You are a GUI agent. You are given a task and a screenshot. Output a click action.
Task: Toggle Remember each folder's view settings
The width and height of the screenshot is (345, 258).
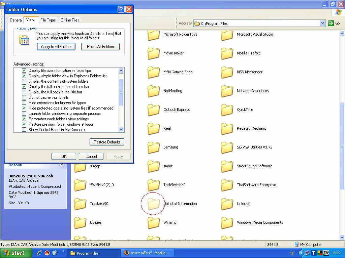[24, 119]
